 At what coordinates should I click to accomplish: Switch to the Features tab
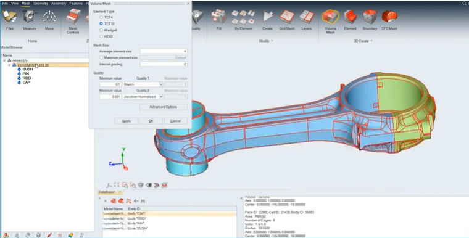[x=76, y=4]
